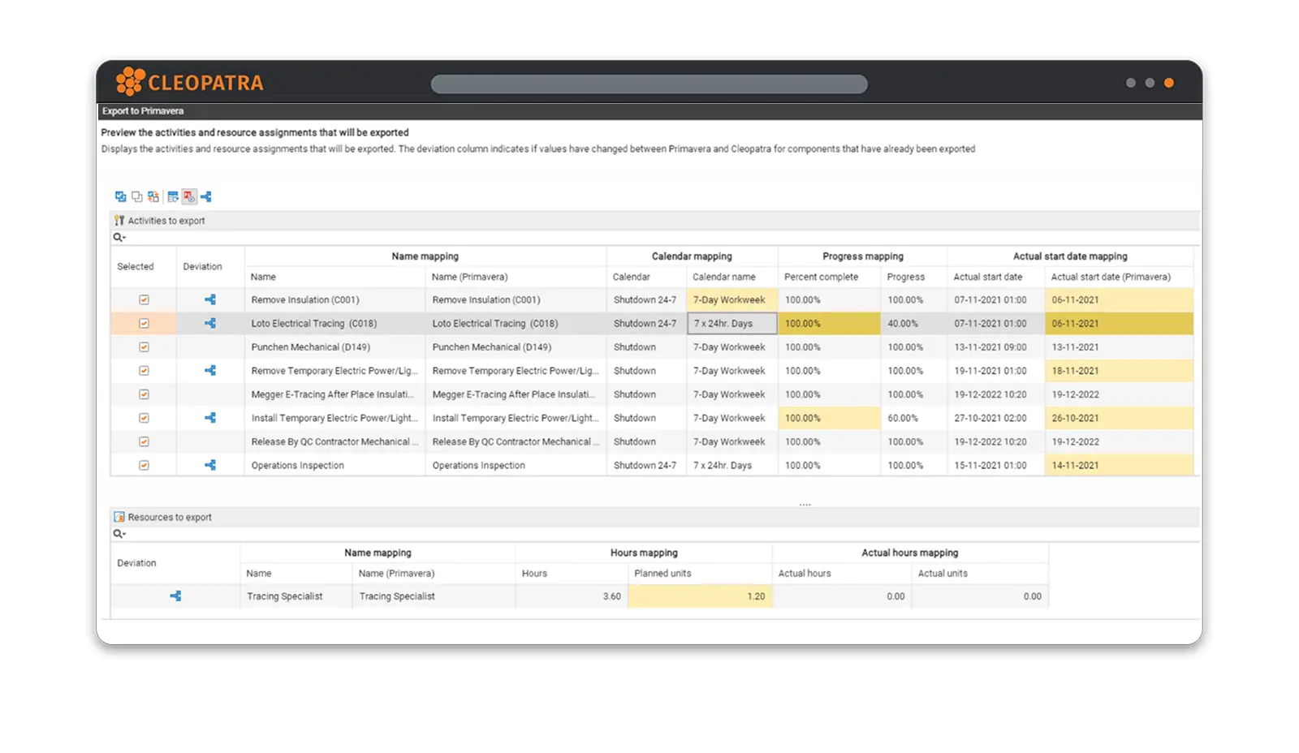
Task: Click the invert selection toolbar icon
Action: point(153,196)
